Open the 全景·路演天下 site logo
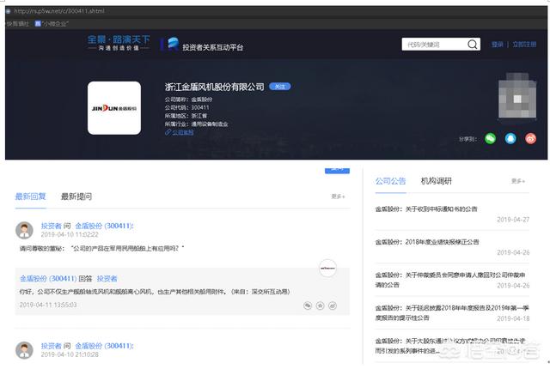This screenshot has width=550, height=369. 119,43
